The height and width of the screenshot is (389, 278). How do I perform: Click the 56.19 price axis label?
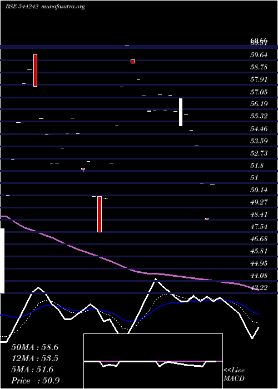[259, 104]
